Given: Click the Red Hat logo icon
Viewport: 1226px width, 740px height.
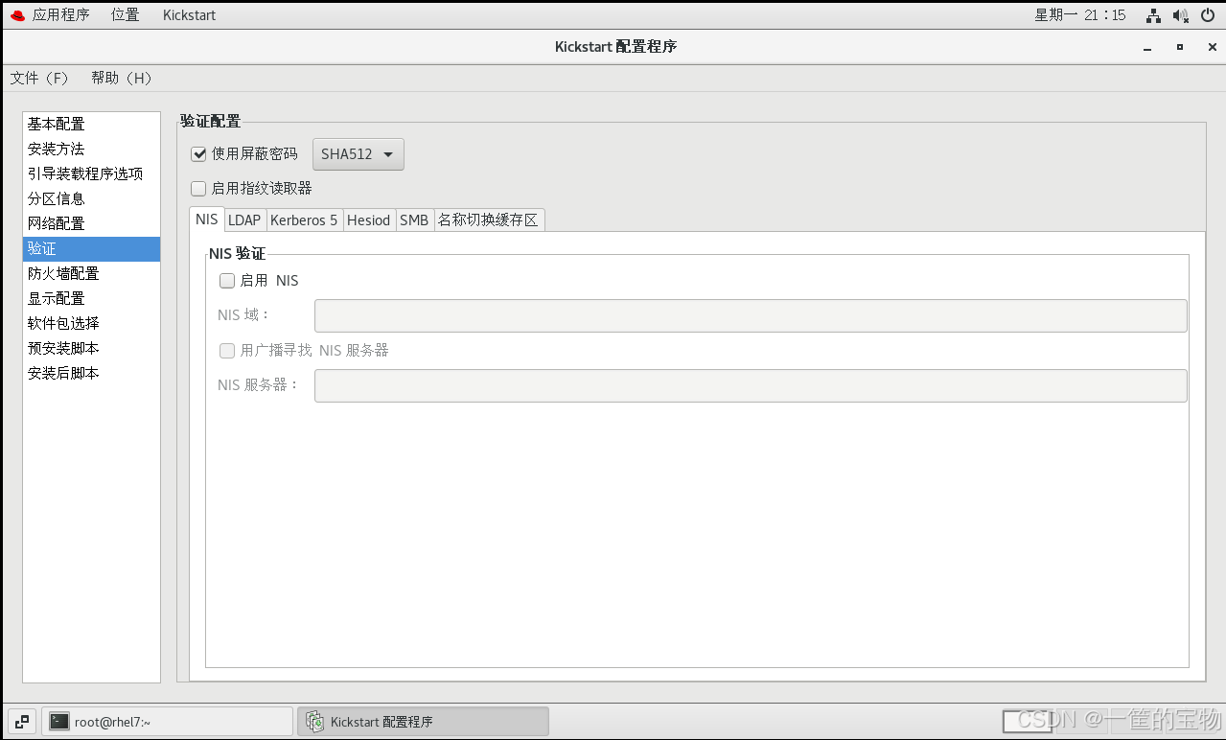Looking at the screenshot, I should [17, 15].
